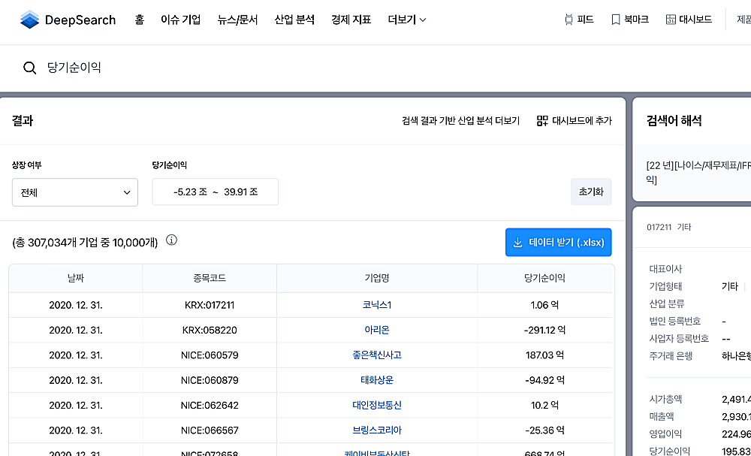Viewport: 751px width, 456px height.
Task: Open the 상장 여부 전체 dropdown
Action: coord(74,192)
